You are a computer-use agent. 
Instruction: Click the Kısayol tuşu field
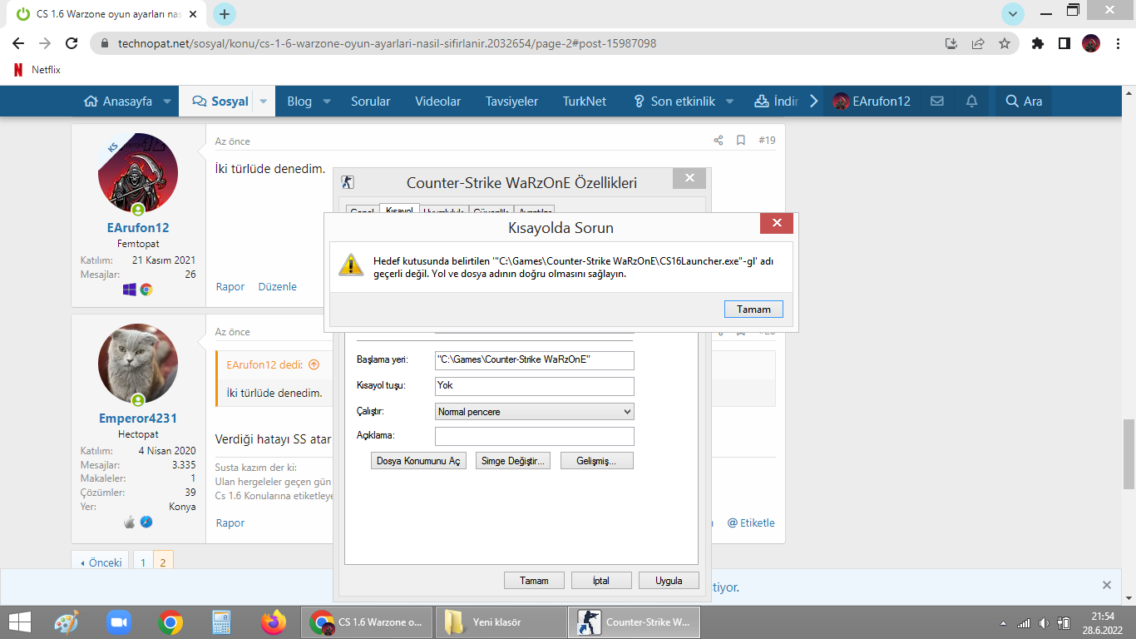tap(535, 386)
